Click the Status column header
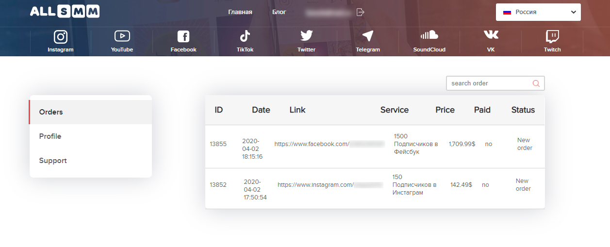This screenshot has height=247, width=610. coord(523,110)
